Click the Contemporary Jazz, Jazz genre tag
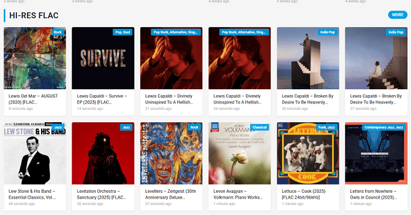 [x=383, y=127]
